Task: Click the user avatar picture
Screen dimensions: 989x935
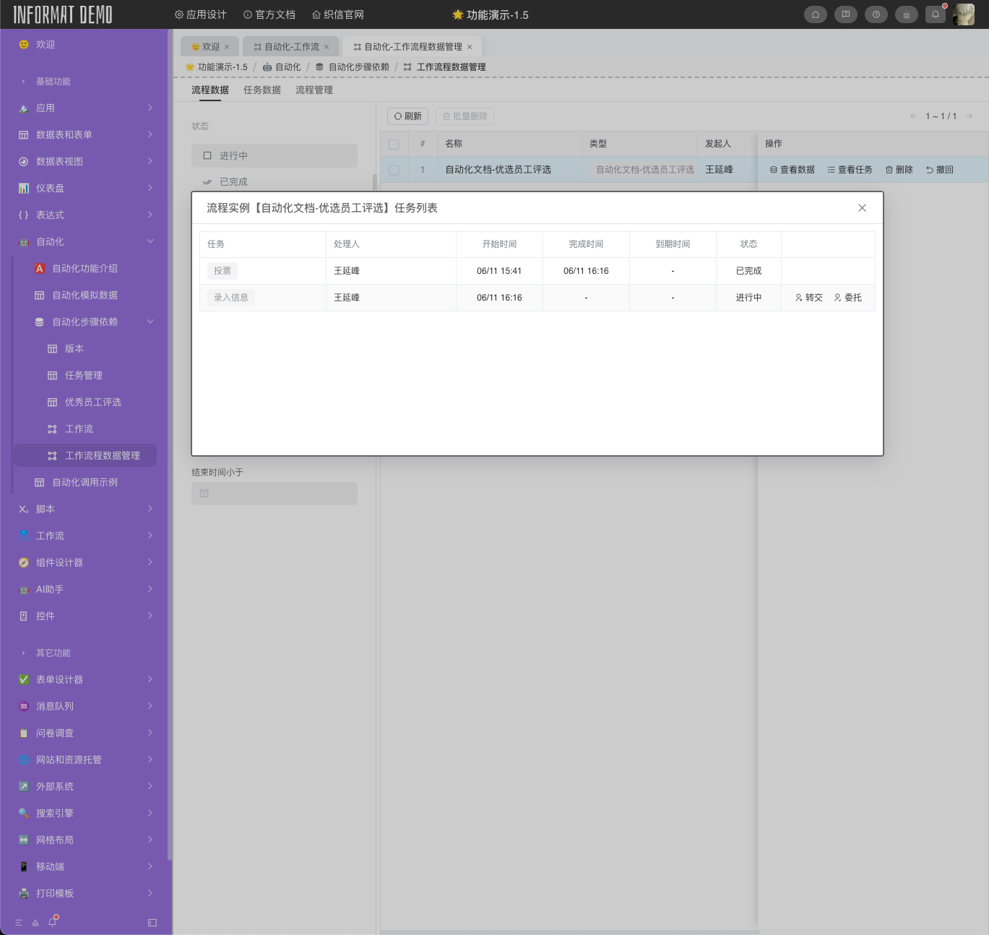Action: (964, 14)
